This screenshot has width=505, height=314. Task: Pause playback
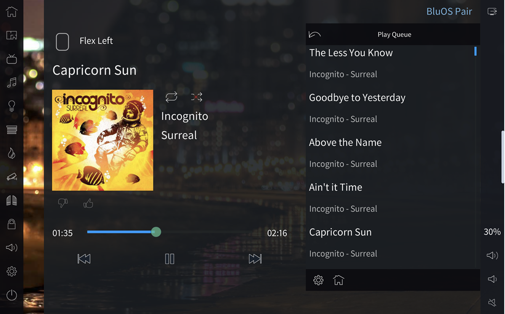(x=170, y=259)
